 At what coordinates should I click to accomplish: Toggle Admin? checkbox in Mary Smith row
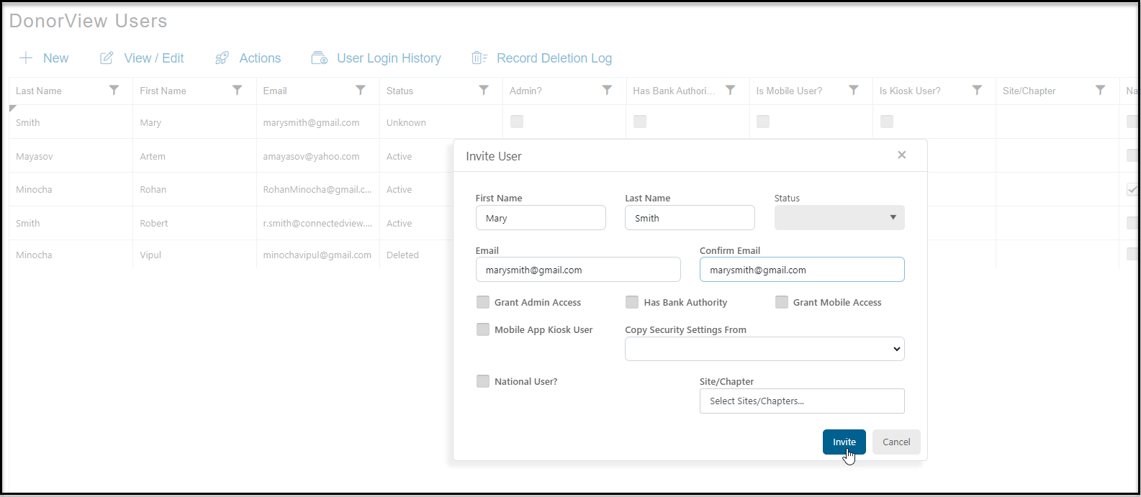pyautogui.click(x=517, y=122)
